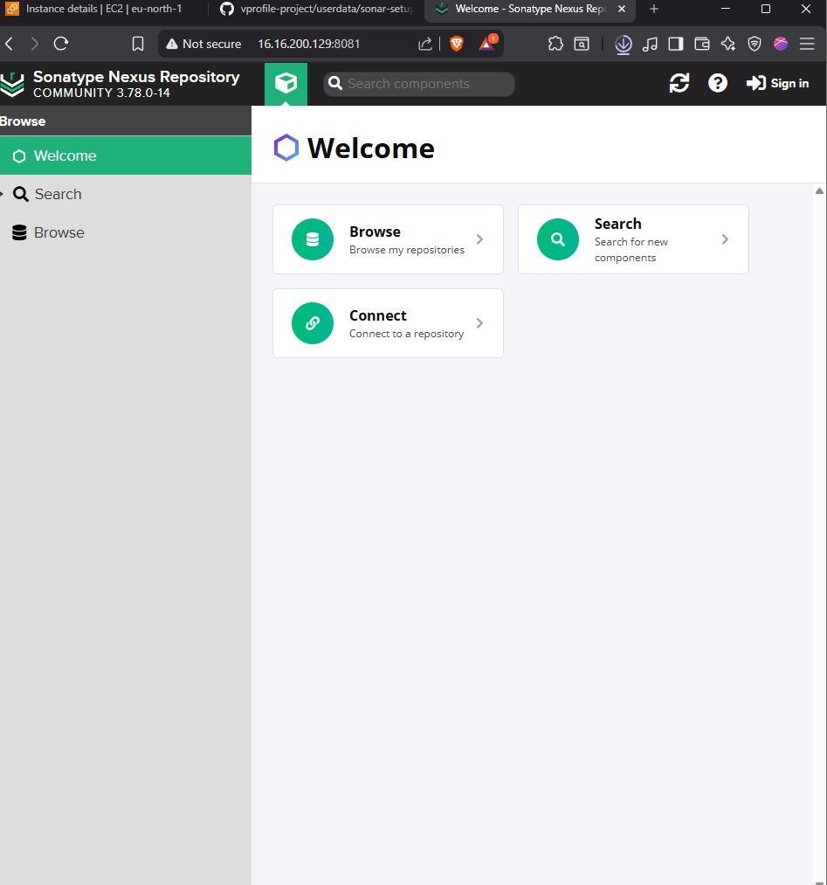827x885 pixels.
Task: Go back in browser history
Action: (10, 44)
